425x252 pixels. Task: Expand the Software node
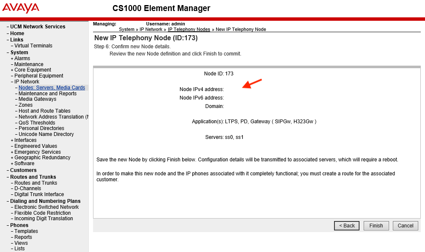click(12, 164)
